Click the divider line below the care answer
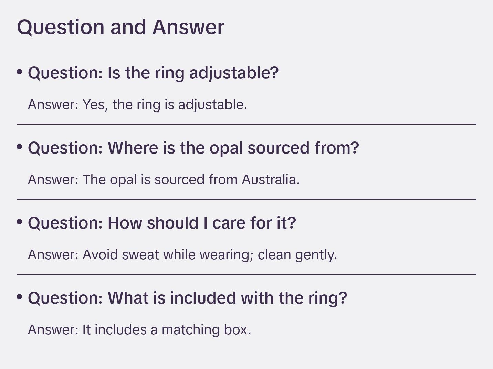This screenshot has height=369, width=493. point(246,274)
